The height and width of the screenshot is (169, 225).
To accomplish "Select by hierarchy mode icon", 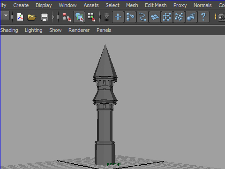I will 67,17.
